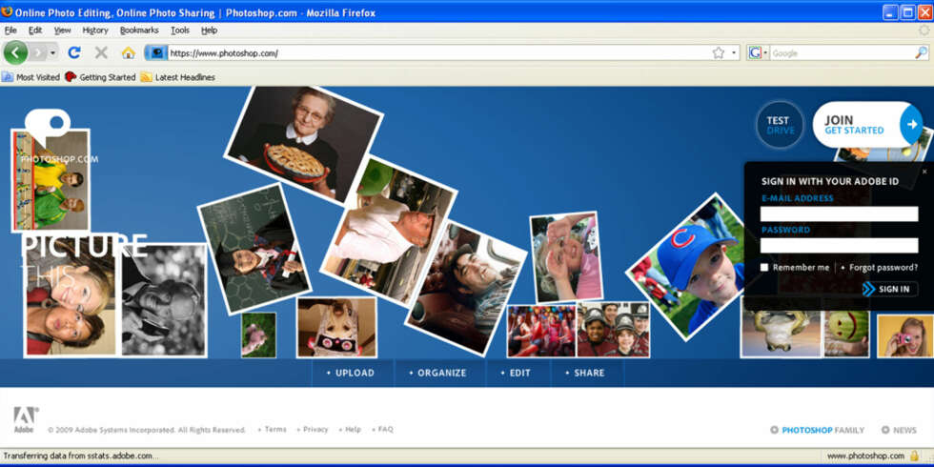Screen dimensions: 934x467
Task: Close the sign-in panel with the x
Action: [x=924, y=172]
